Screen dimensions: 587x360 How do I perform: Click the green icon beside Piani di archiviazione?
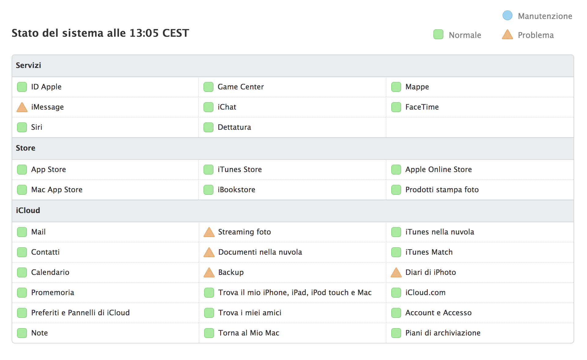[x=396, y=333]
